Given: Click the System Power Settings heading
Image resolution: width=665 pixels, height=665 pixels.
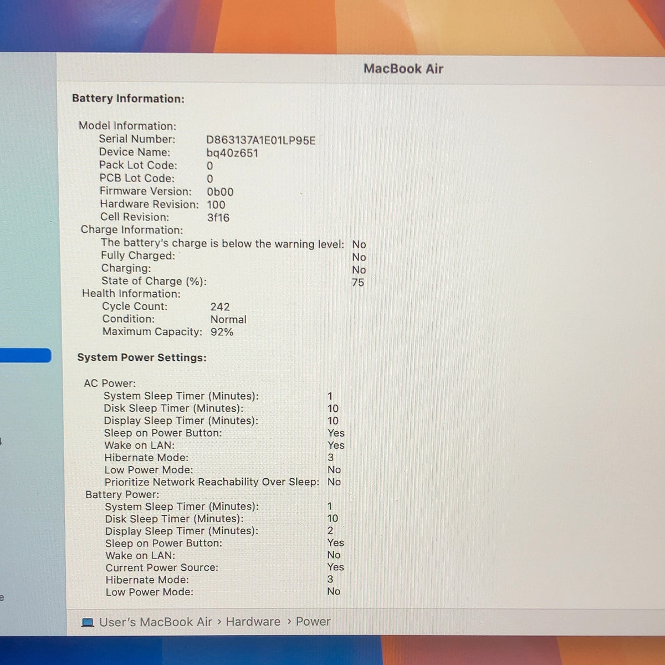Looking at the screenshot, I should pos(142,357).
